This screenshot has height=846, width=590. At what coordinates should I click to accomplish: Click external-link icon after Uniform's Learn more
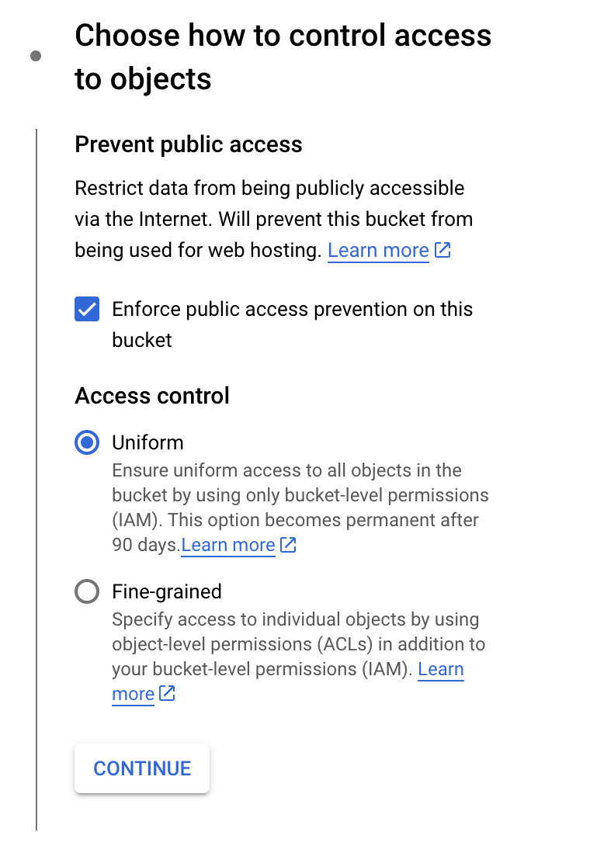(x=288, y=546)
